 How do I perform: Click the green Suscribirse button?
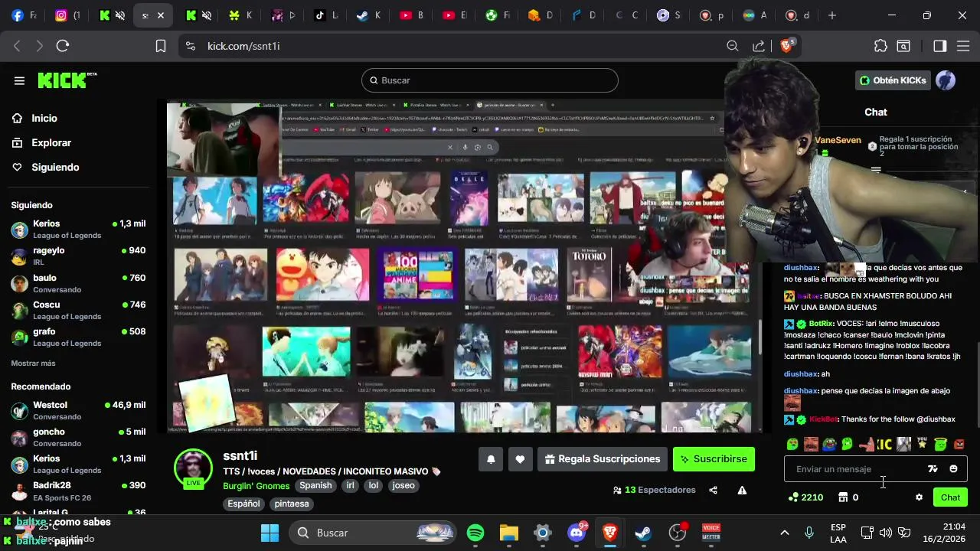(714, 459)
